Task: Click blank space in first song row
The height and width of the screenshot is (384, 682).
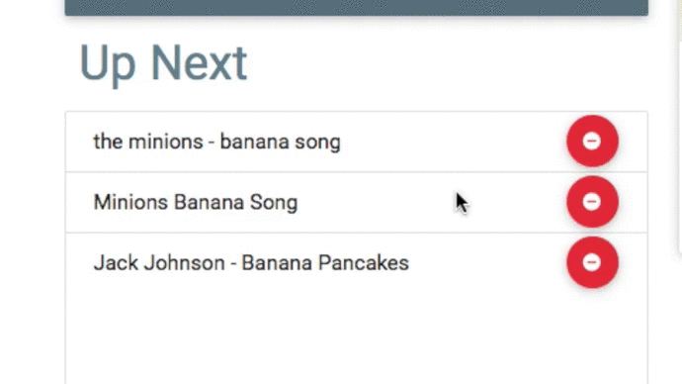Action: pyautogui.click(x=453, y=142)
